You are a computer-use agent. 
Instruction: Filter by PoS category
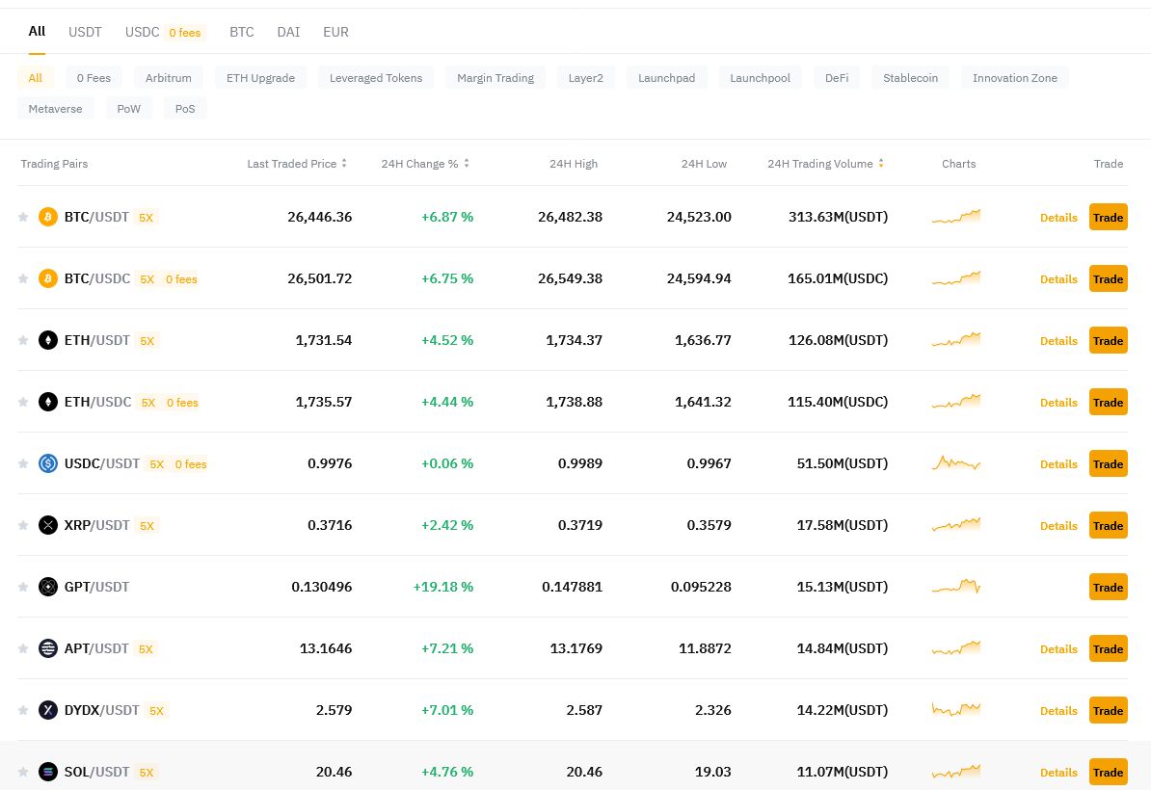pos(185,109)
